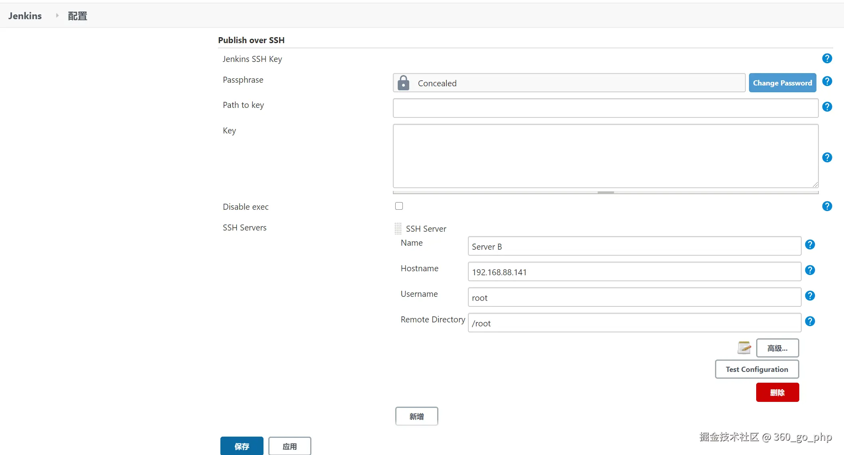The height and width of the screenshot is (455, 844).
Task: Open help for Jenkins SSH Key
Action: point(827,59)
